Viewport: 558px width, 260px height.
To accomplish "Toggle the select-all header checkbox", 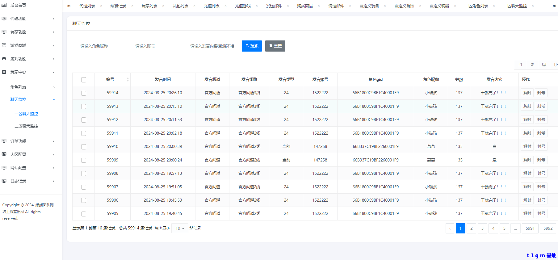I will tap(84, 80).
